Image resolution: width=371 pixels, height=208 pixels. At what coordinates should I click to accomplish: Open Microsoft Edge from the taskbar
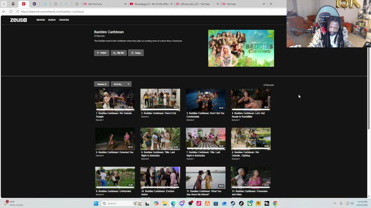click(x=173, y=203)
